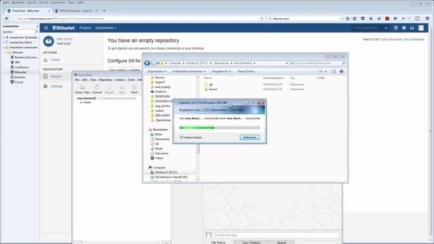The width and height of the screenshot is (434, 244).
Task: Click the Bitbucket logo in the header
Action: coord(64,28)
